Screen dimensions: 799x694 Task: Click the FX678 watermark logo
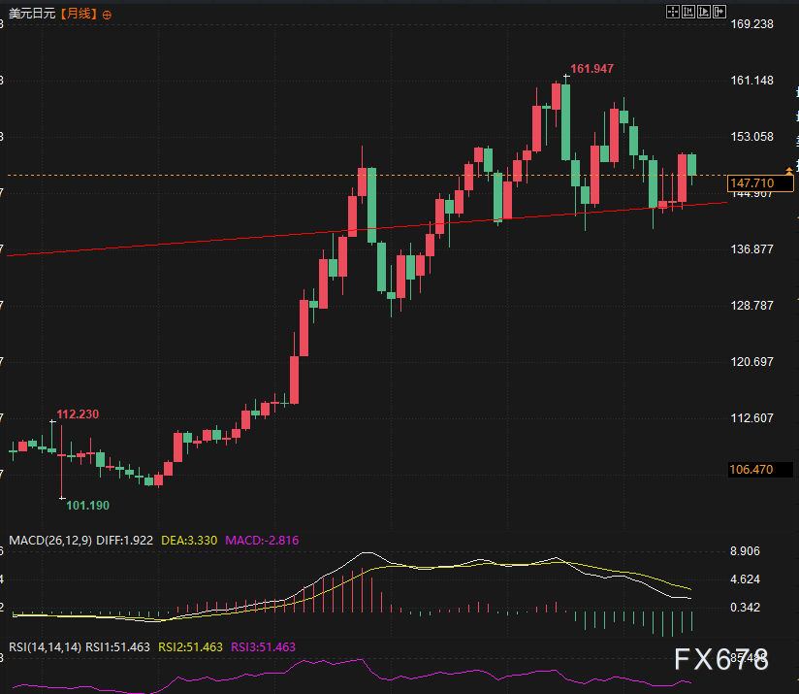pyautogui.click(x=721, y=659)
